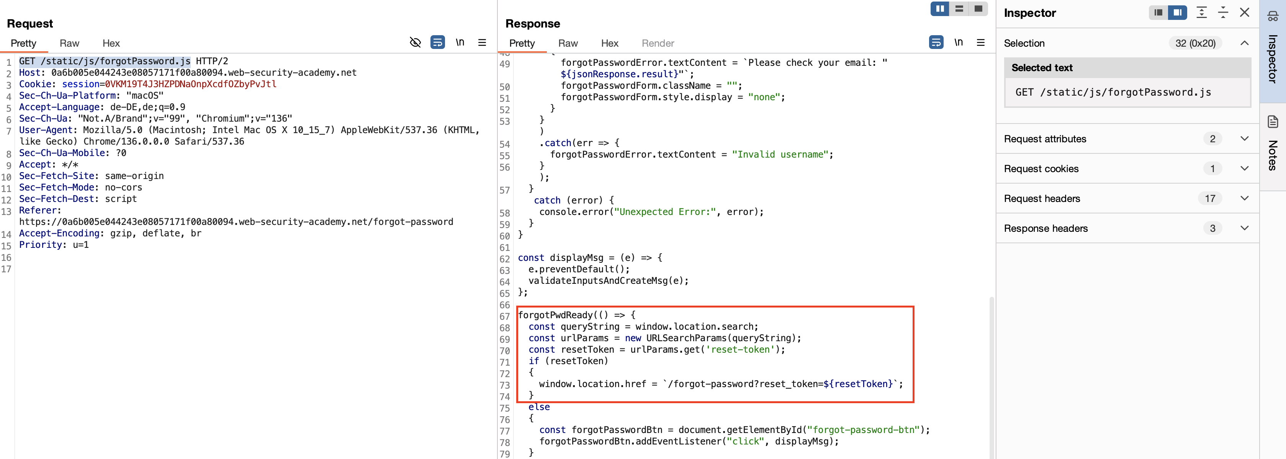Toggle word wrap icon in Response panel
The width and height of the screenshot is (1286, 459).
click(x=936, y=42)
